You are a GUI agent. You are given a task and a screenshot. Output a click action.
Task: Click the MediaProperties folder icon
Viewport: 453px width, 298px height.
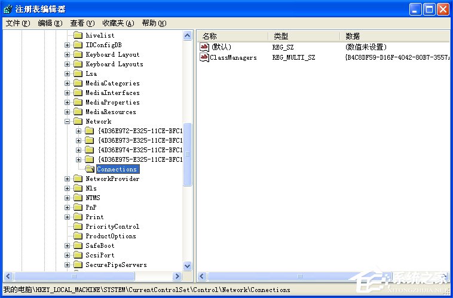(78, 102)
